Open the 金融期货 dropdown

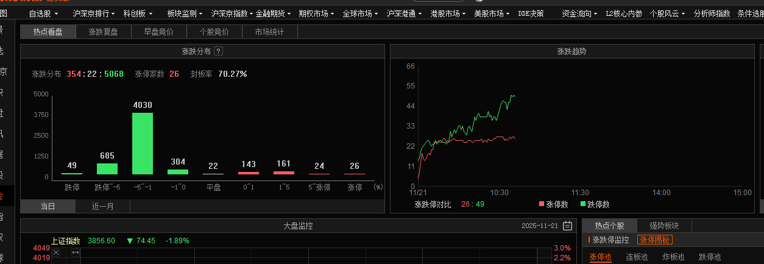274,13
